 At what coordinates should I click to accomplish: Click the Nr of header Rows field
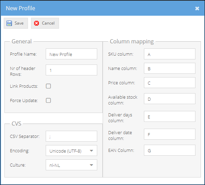tap(71, 70)
